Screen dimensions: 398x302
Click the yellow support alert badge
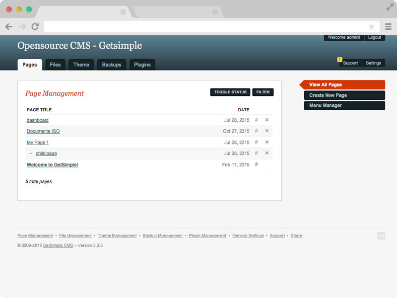tap(339, 60)
